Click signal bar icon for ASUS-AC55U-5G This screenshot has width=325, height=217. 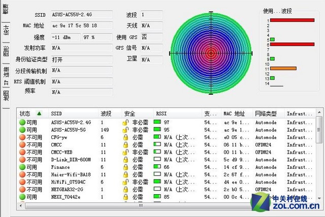(157, 129)
